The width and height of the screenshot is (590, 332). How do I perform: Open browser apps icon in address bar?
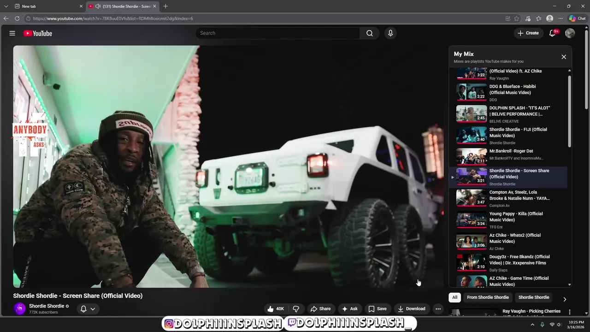point(508,18)
